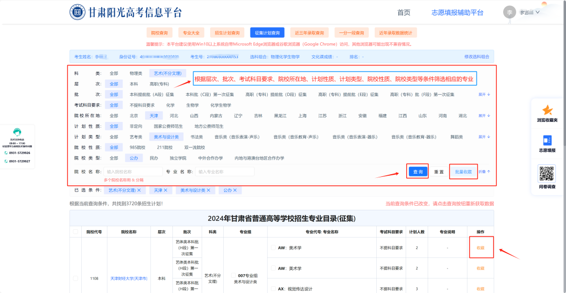Click the 查询 button
The width and height of the screenshot is (566, 293).
point(418,172)
